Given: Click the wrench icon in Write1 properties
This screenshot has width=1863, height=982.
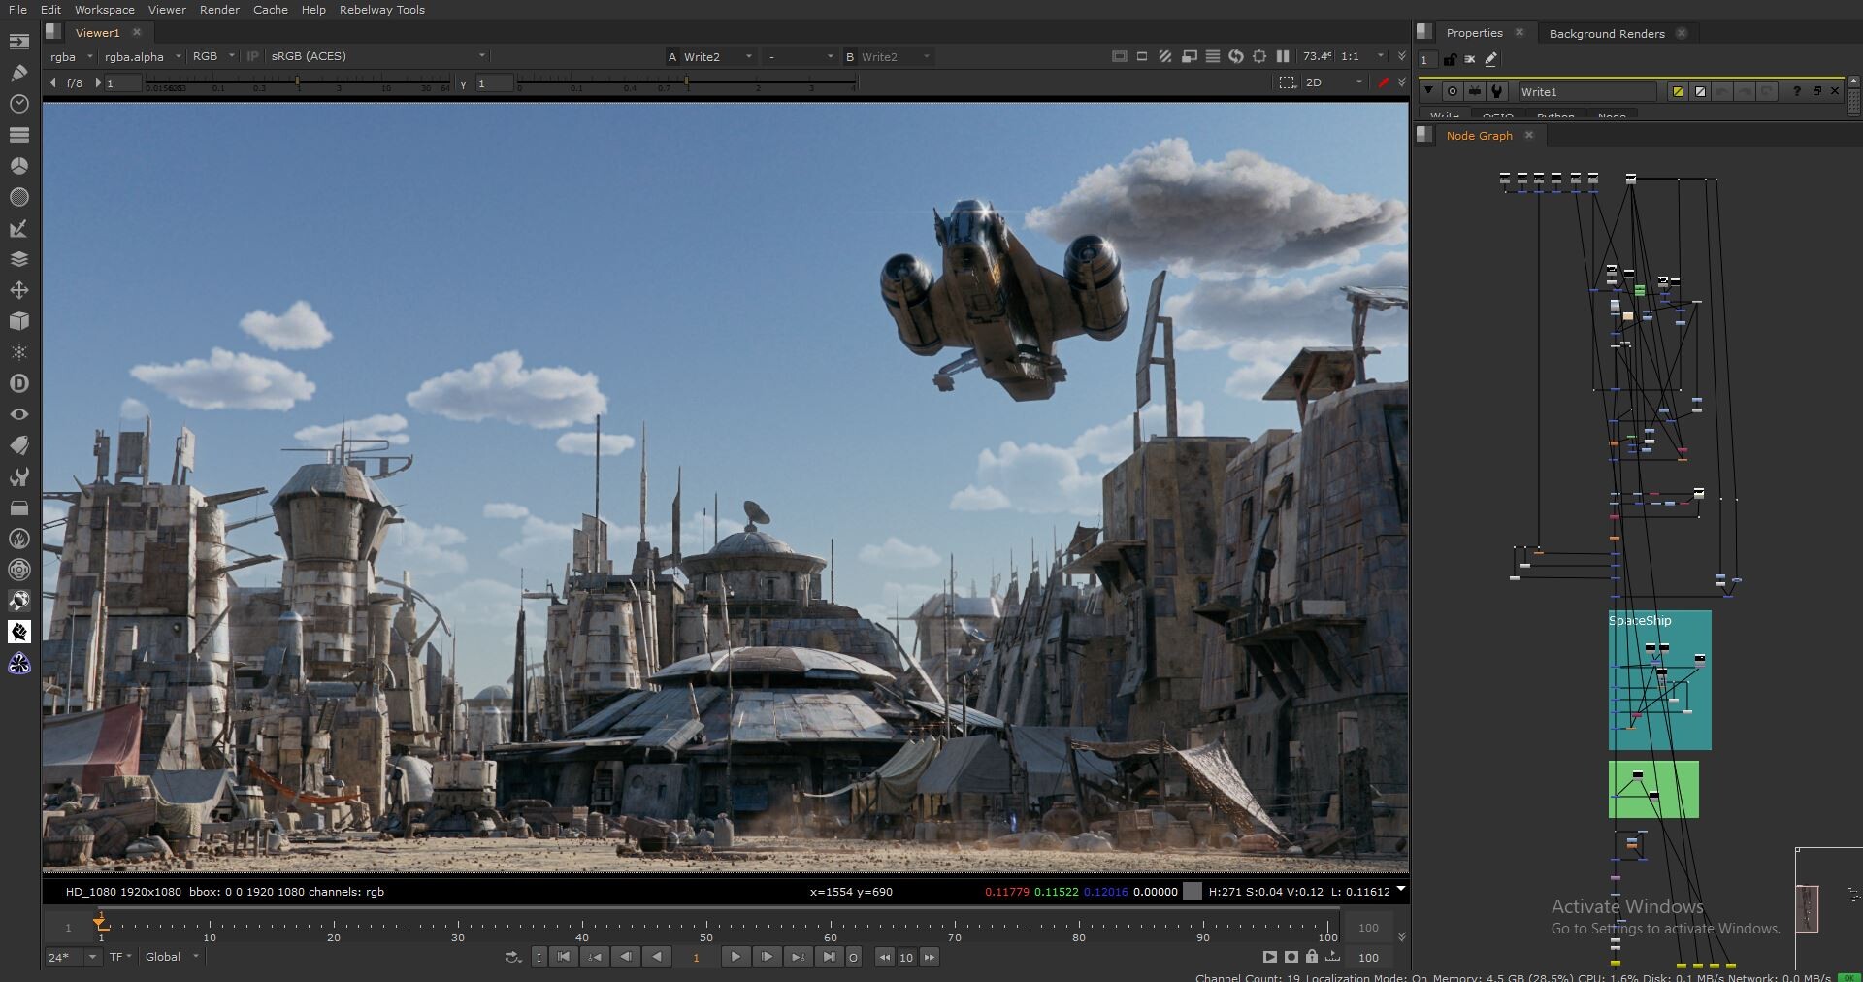Looking at the screenshot, I should point(1497,91).
